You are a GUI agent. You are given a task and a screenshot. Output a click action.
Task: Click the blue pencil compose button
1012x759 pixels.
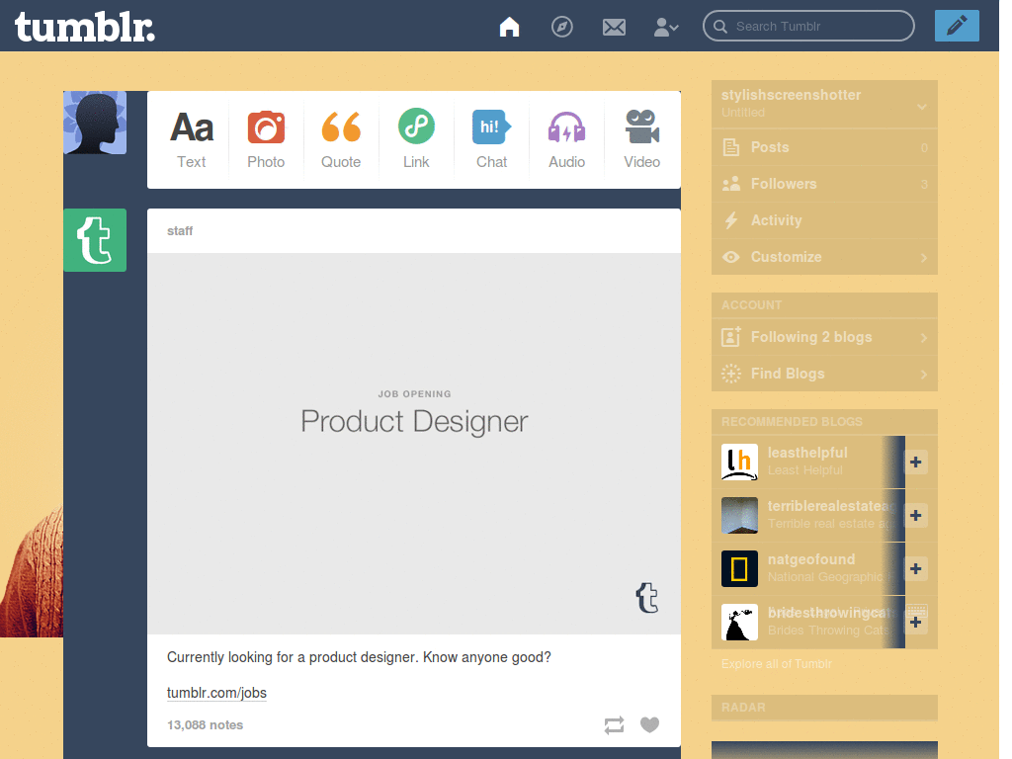pyautogui.click(x=957, y=26)
